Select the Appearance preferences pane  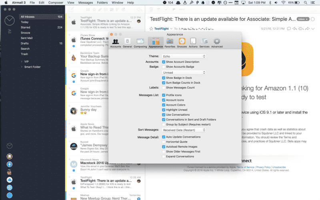click(x=156, y=43)
